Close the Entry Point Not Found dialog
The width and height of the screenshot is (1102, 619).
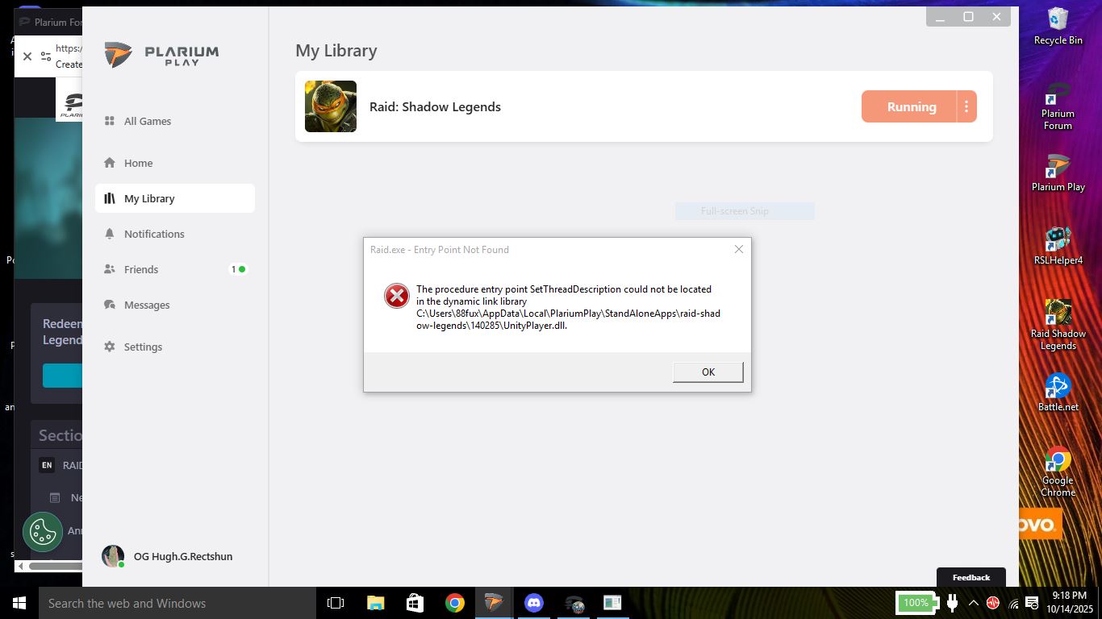tap(738, 250)
